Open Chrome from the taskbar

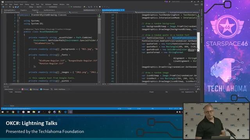(x=13, y=112)
